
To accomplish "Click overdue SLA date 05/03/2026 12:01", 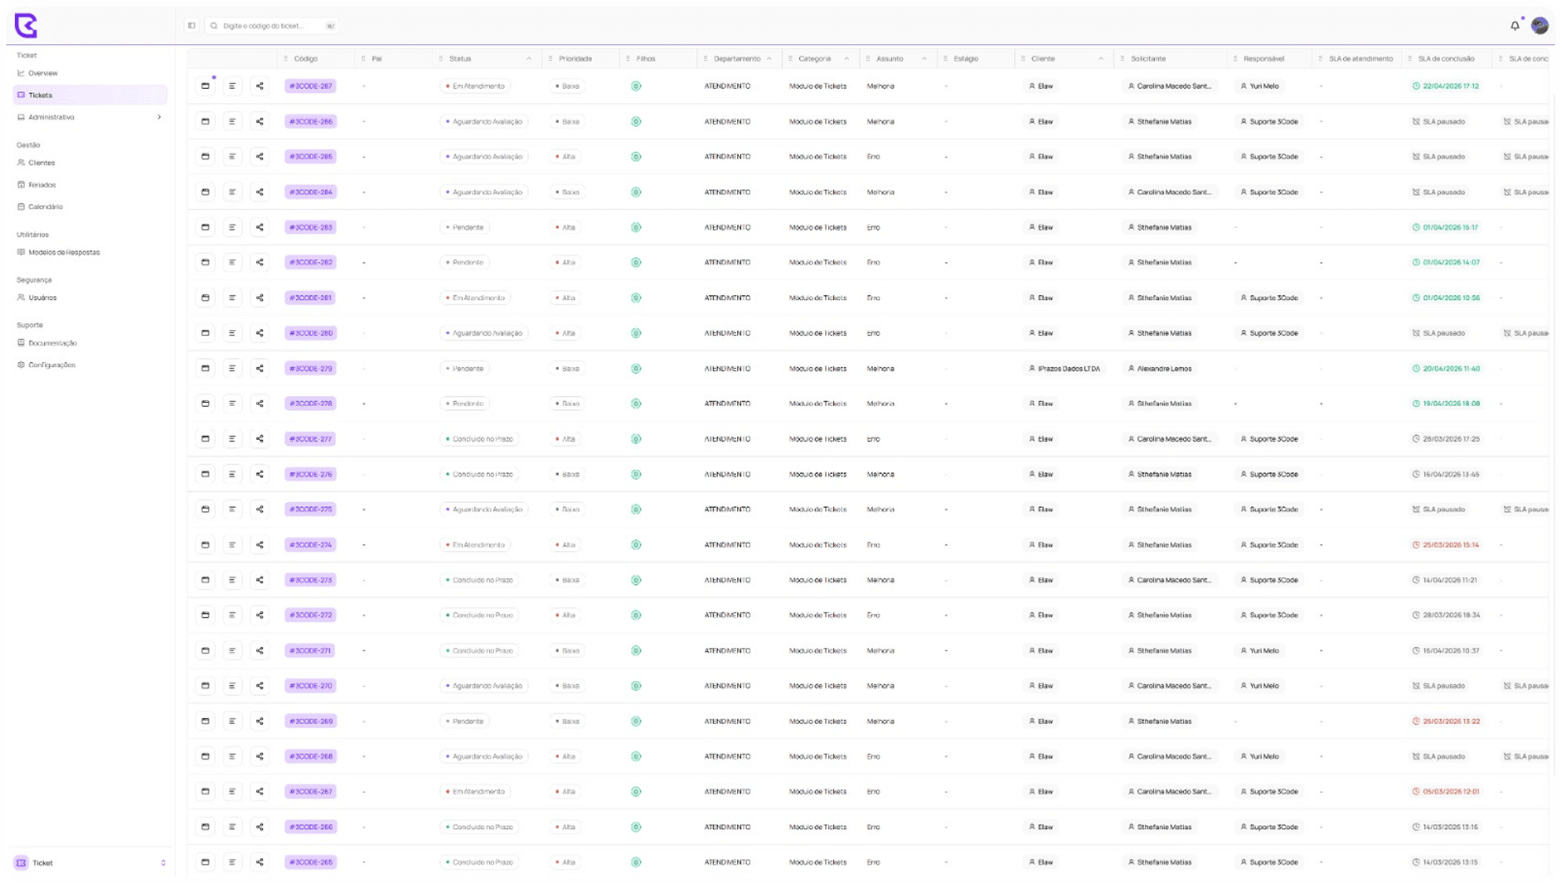I will coord(1445,791).
